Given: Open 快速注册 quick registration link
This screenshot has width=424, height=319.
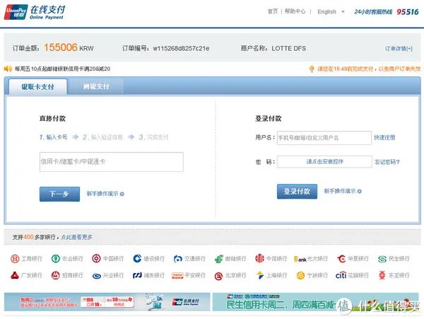Looking at the screenshot, I should (384, 137).
